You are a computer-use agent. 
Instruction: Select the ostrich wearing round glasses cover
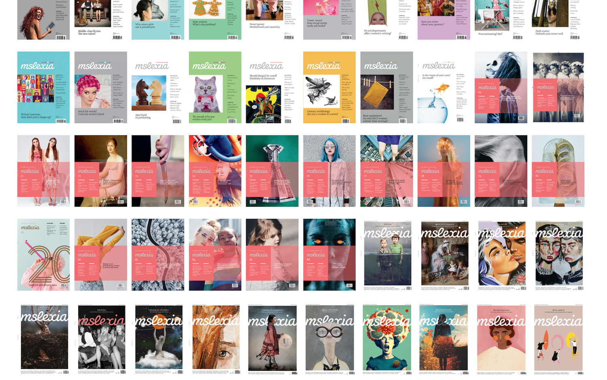click(329, 338)
